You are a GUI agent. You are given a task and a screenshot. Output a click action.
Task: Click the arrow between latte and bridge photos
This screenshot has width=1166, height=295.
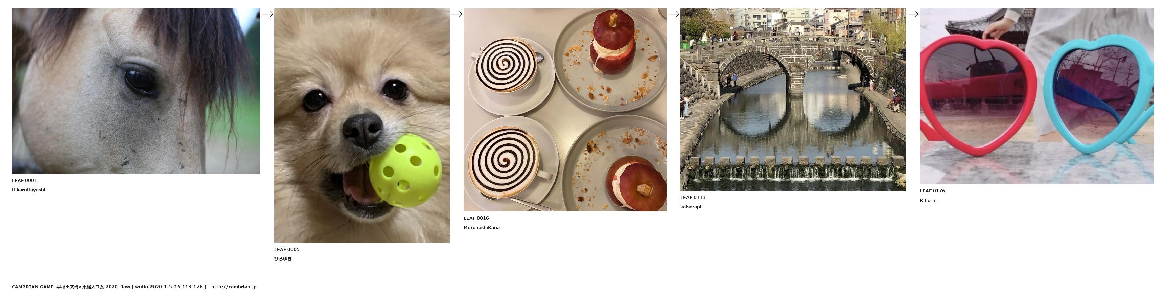pyautogui.click(x=674, y=14)
